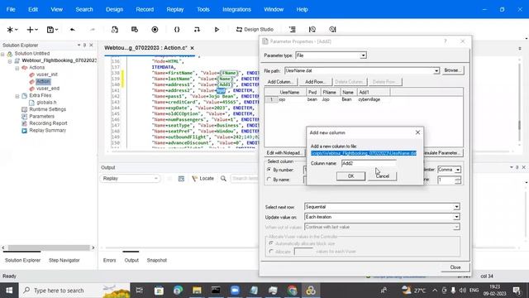Click the new script asterisk icon
The height and width of the screenshot is (298, 529).
tap(10, 30)
